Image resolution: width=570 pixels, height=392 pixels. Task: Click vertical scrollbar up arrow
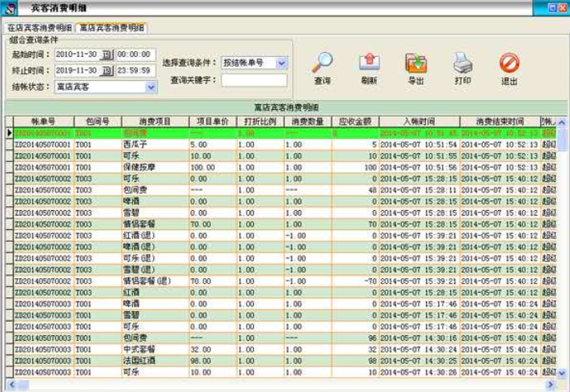562,123
